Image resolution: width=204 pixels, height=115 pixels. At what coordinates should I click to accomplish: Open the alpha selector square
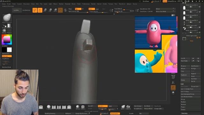tap(9, 26)
